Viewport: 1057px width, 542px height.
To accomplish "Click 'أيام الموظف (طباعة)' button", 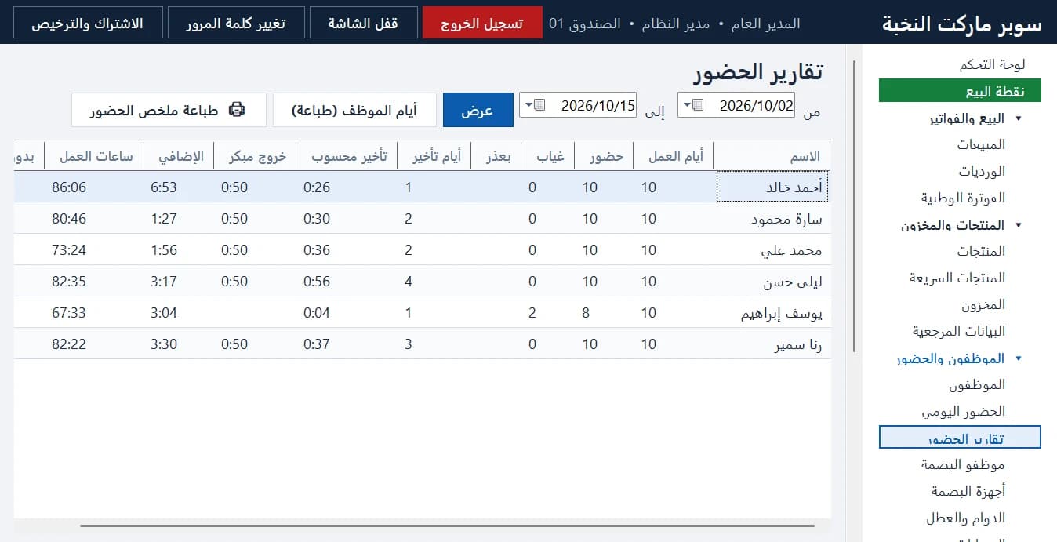I will (354, 110).
